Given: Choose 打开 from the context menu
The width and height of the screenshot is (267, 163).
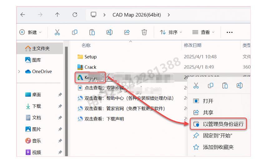Looking at the screenshot, I should click(x=208, y=101).
